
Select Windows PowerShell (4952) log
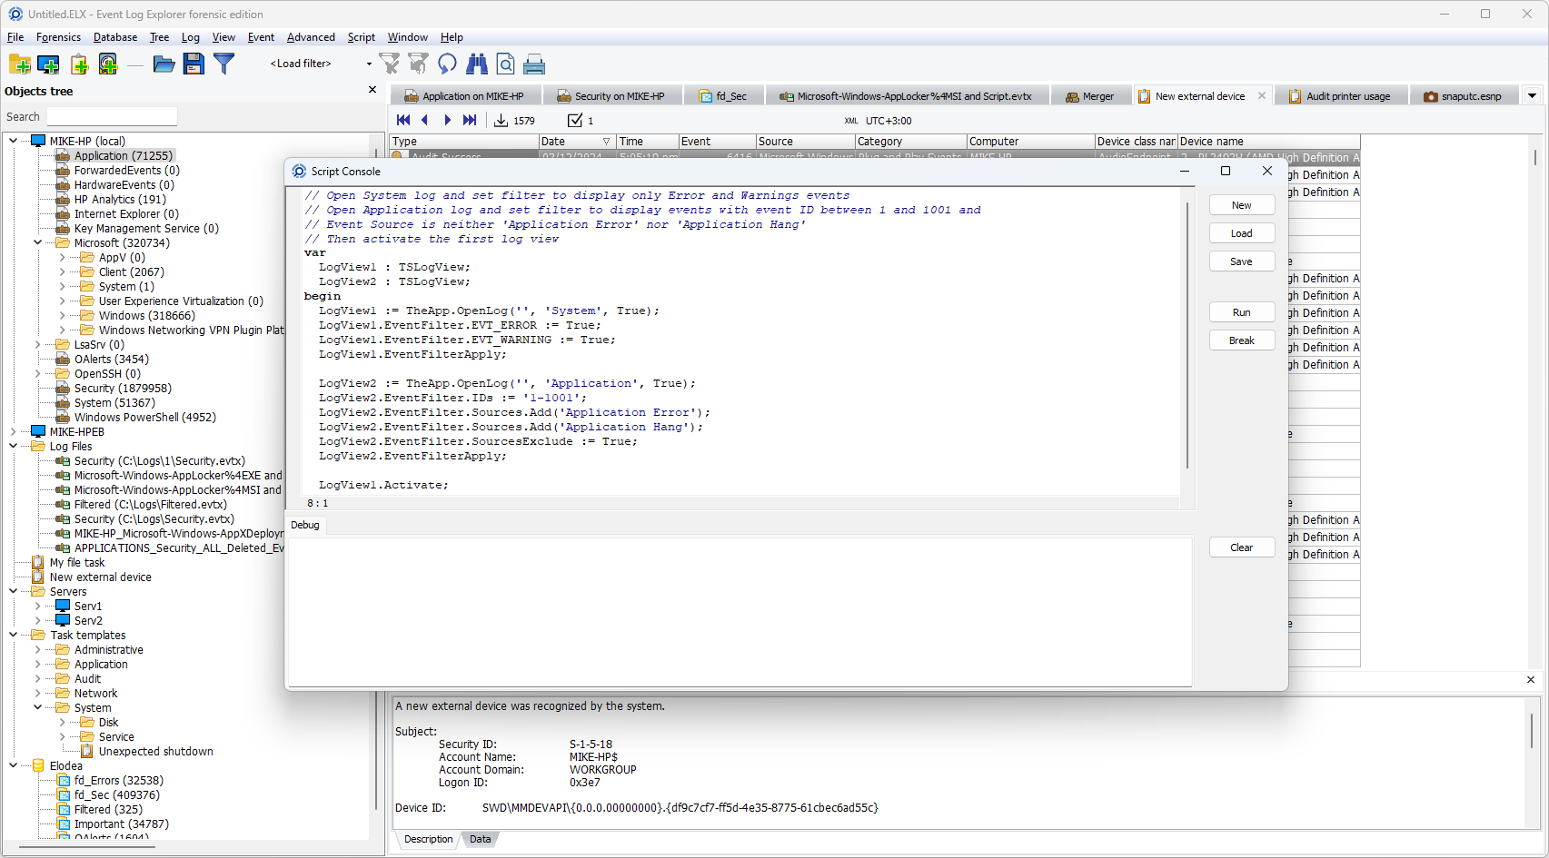click(x=144, y=417)
